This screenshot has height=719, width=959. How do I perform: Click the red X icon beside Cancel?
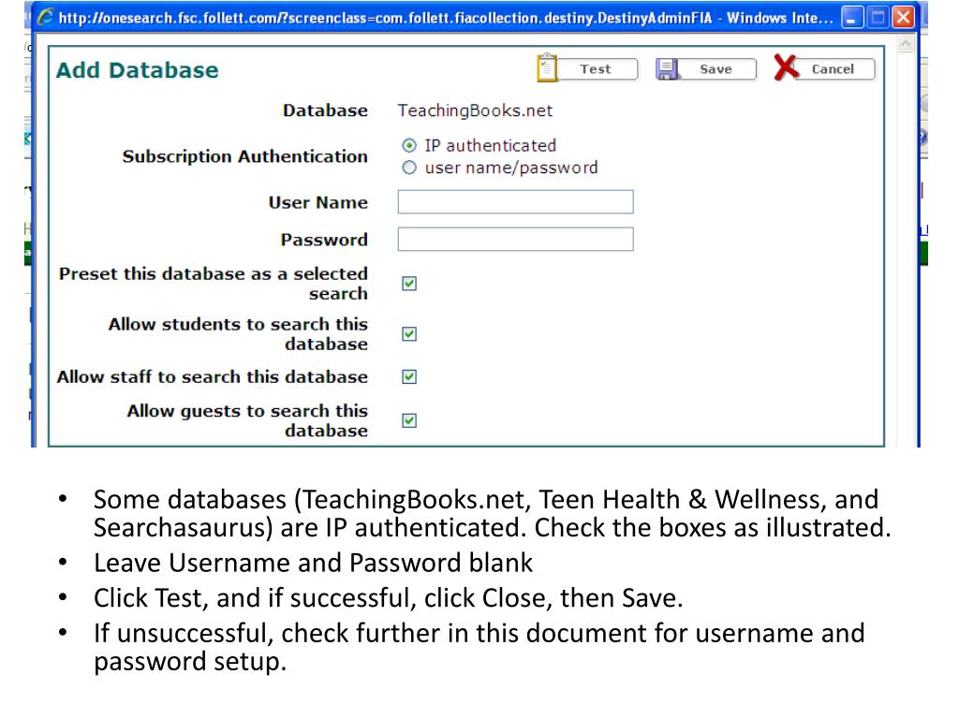786,67
